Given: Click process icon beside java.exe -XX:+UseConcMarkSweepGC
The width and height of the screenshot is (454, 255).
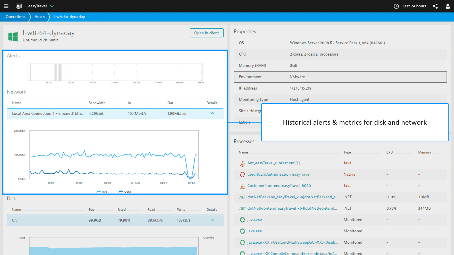Looking at the screenshot, I should tap(242, 242).
